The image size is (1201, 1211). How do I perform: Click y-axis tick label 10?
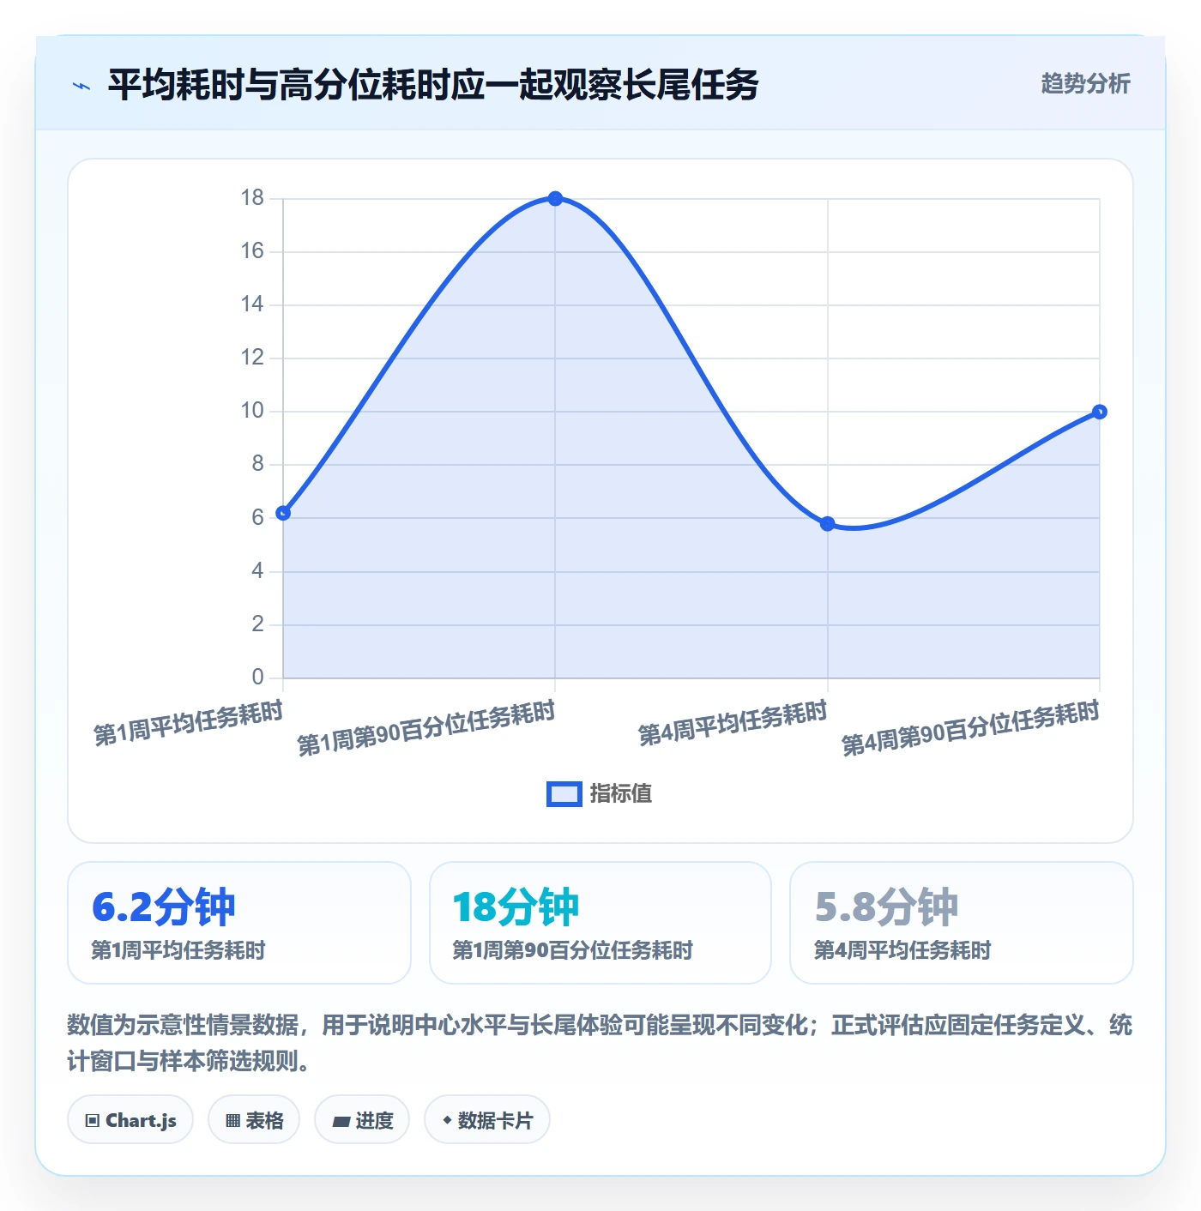(x=252, y=411)
